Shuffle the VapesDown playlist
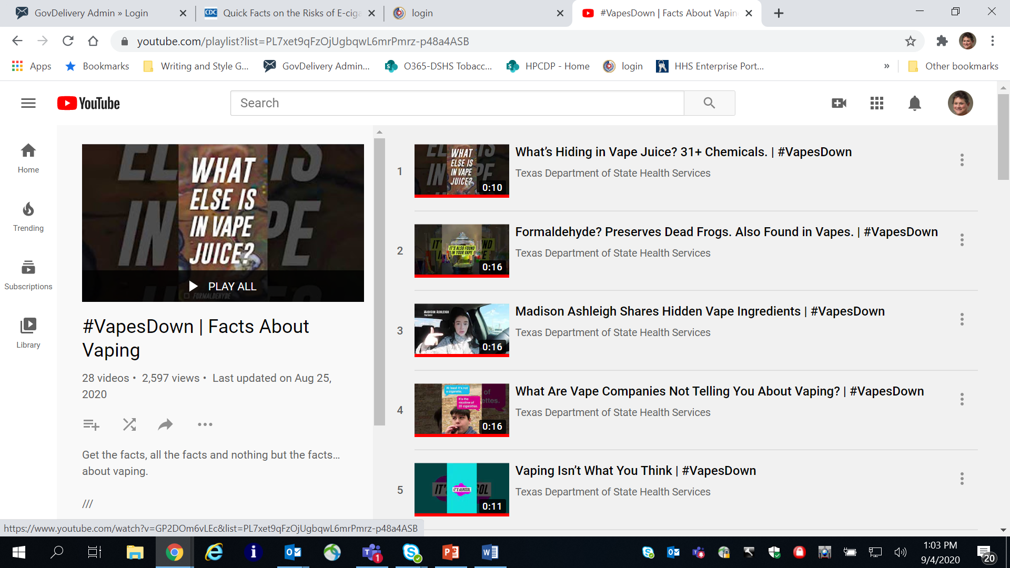 coord(129,424)
